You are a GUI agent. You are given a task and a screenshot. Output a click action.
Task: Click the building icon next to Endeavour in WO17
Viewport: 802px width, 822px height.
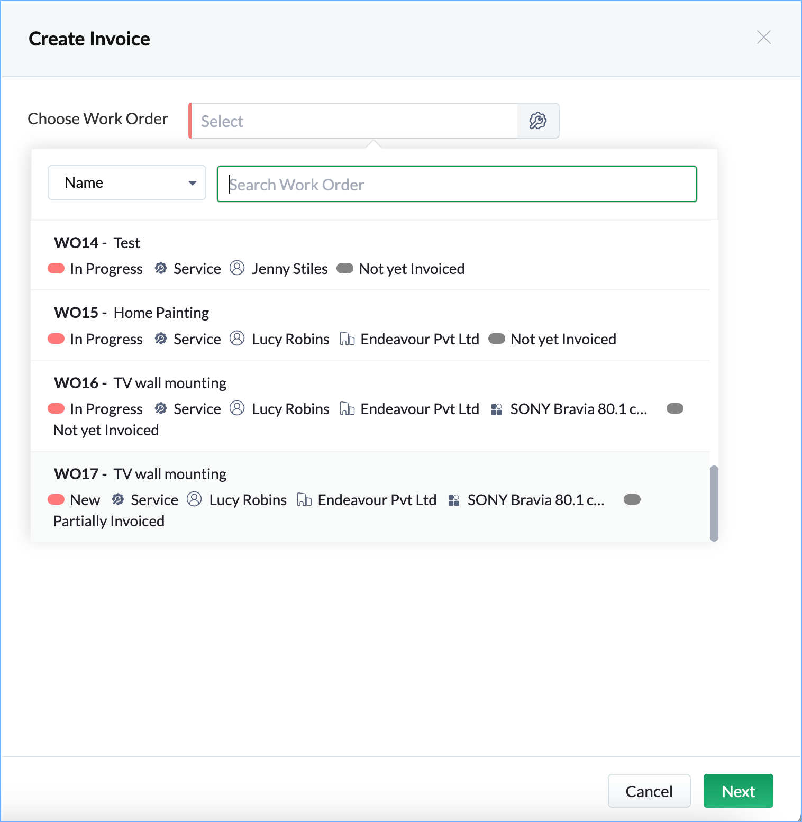[304, 499]
